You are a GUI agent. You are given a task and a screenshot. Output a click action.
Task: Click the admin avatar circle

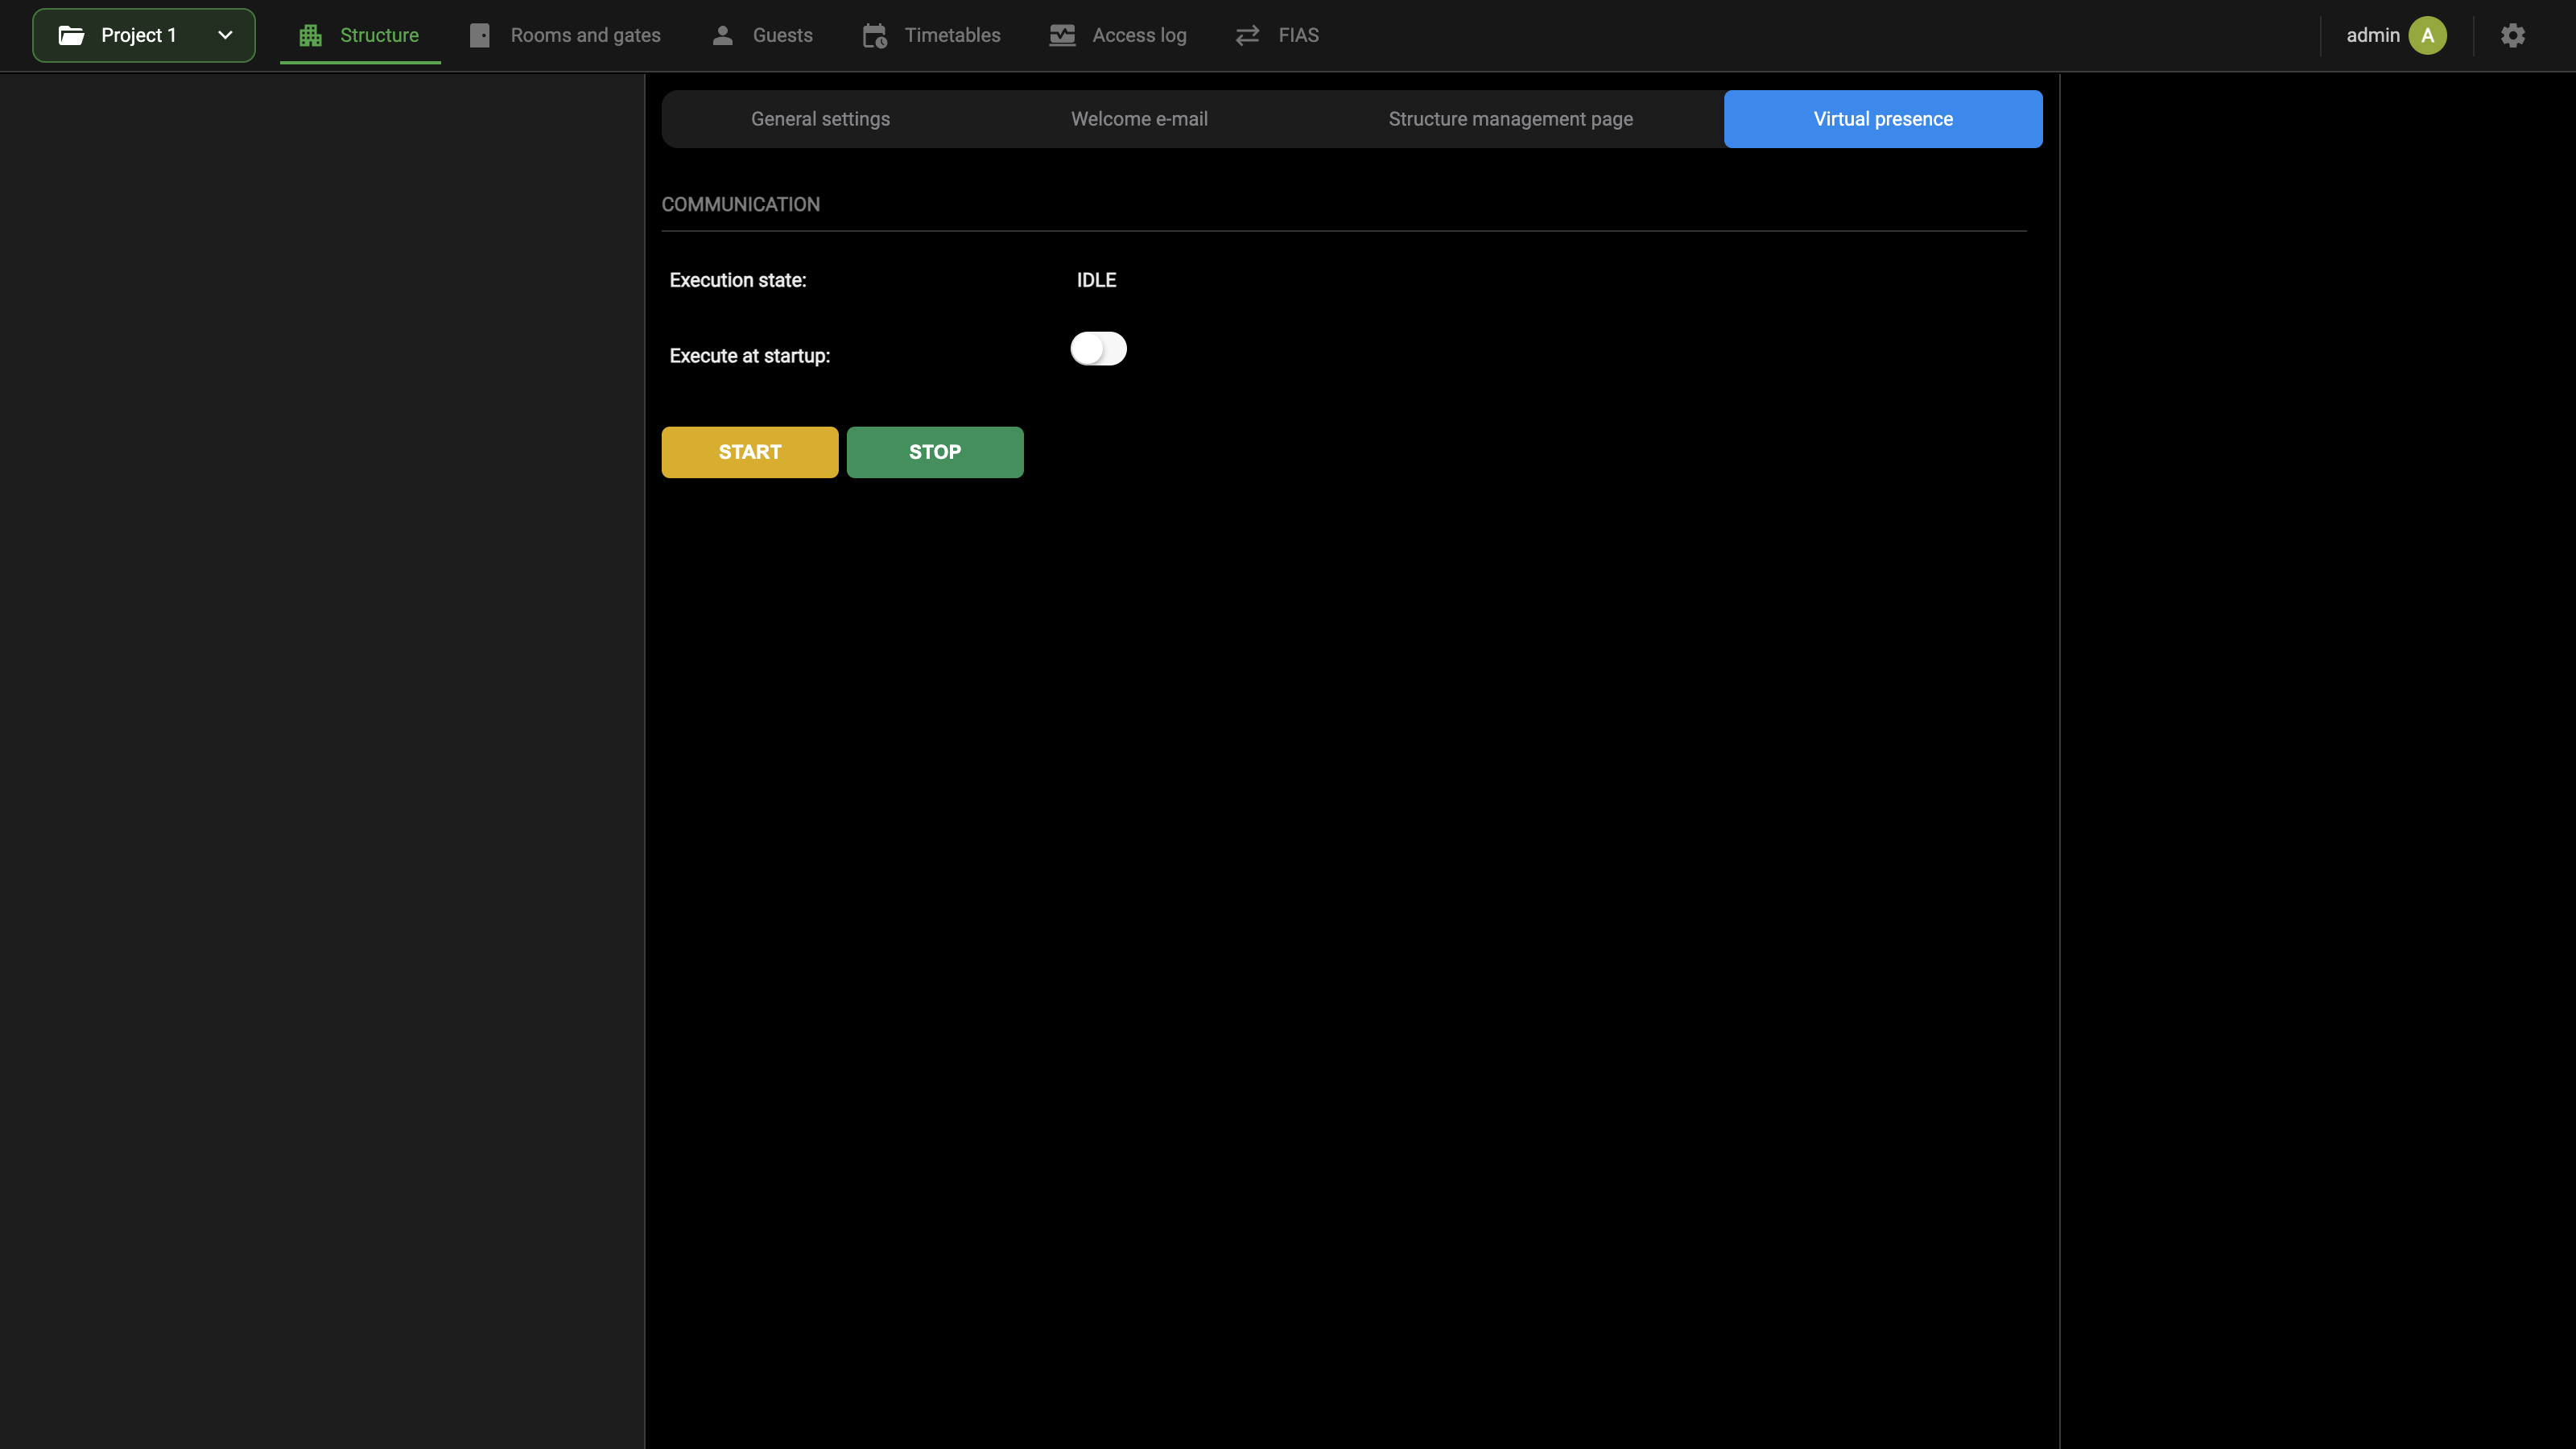pyautogui.click(x=2428, y=35)
